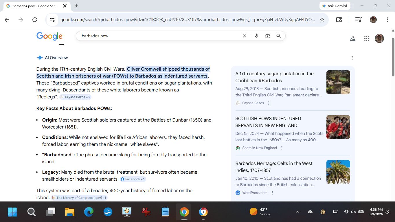Click the magnifier search submit icon
395x222 pixels.
tap(278, 36)
